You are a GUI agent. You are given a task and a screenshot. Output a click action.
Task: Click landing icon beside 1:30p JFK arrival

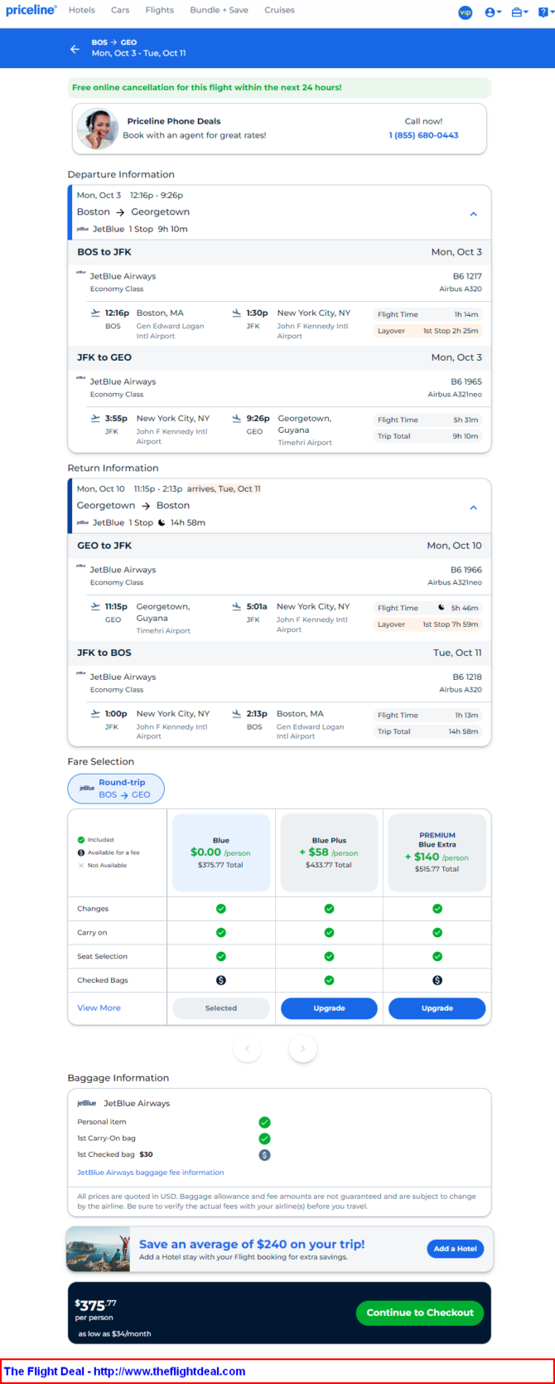click(237, 313)
